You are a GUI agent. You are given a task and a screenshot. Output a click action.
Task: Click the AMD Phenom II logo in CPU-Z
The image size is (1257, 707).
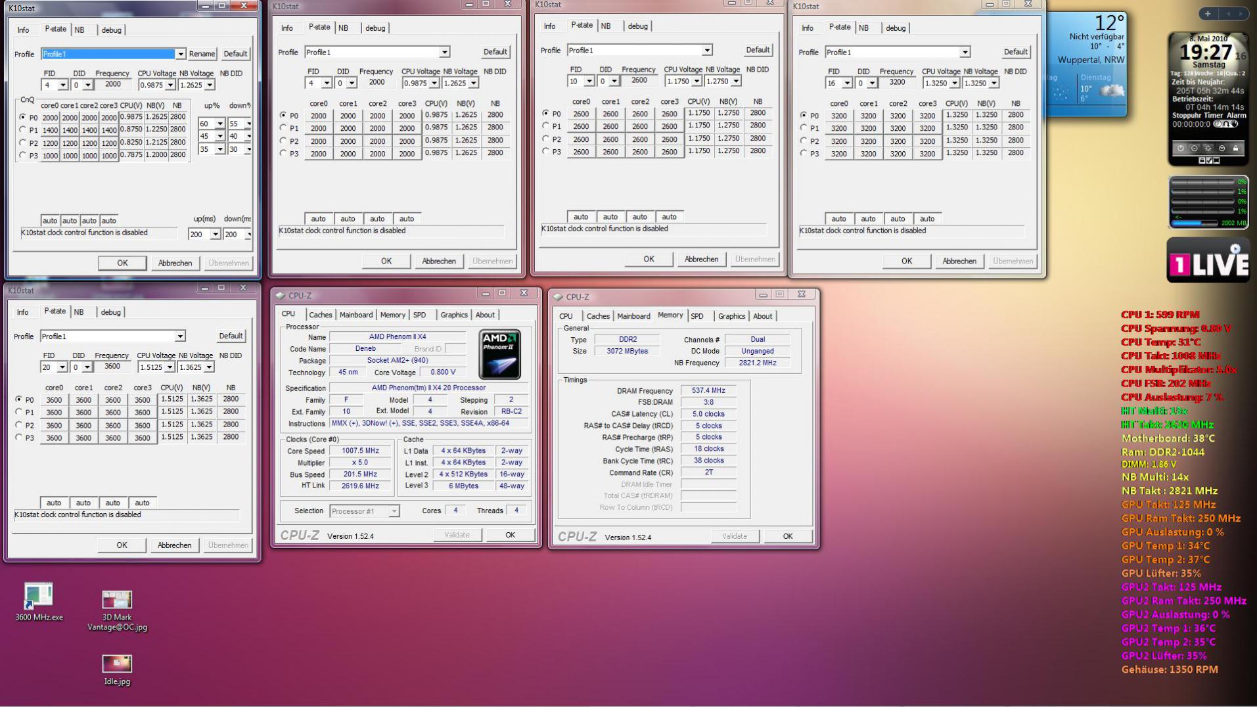click(499, 354)
